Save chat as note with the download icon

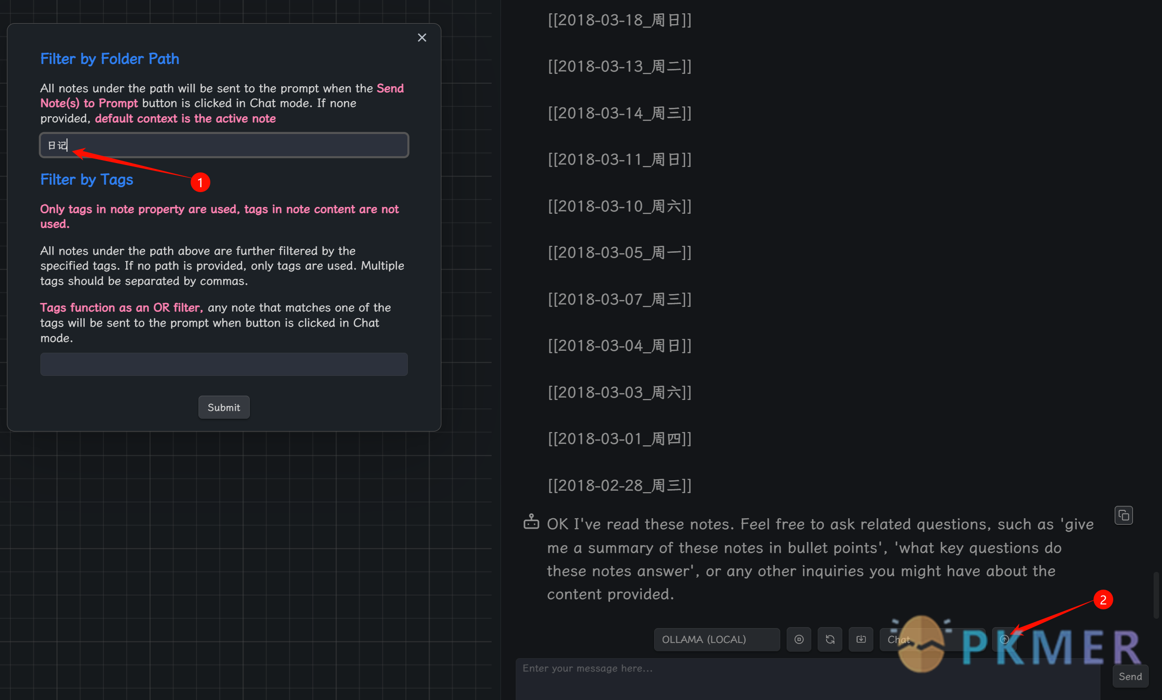click(x=861, y=639)
